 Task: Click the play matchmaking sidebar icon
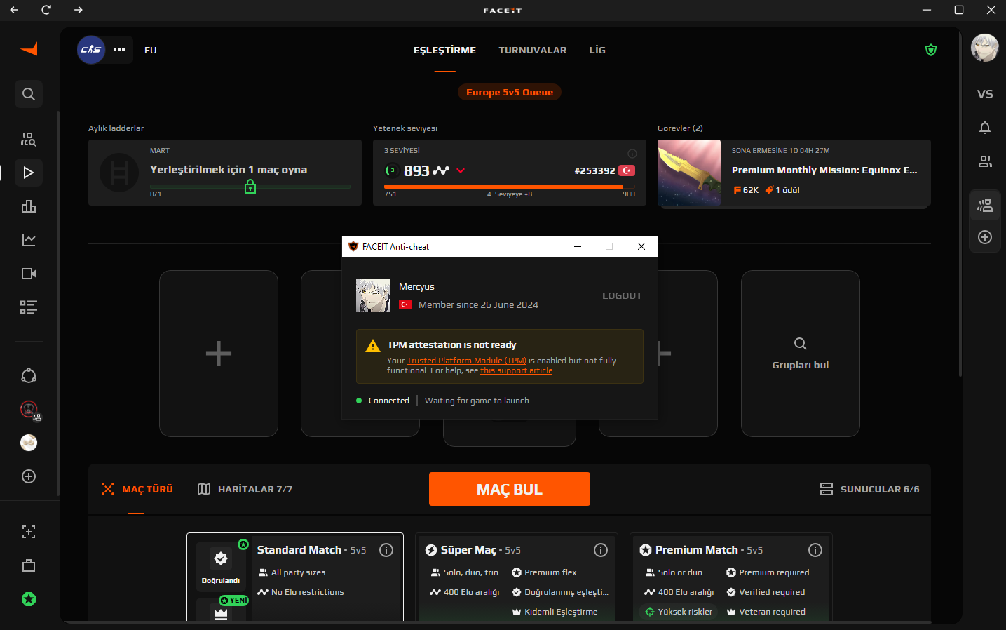29,173
